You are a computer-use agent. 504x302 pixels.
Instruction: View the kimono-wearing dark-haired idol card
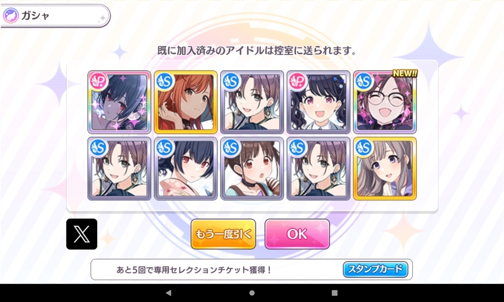point(186,168)
